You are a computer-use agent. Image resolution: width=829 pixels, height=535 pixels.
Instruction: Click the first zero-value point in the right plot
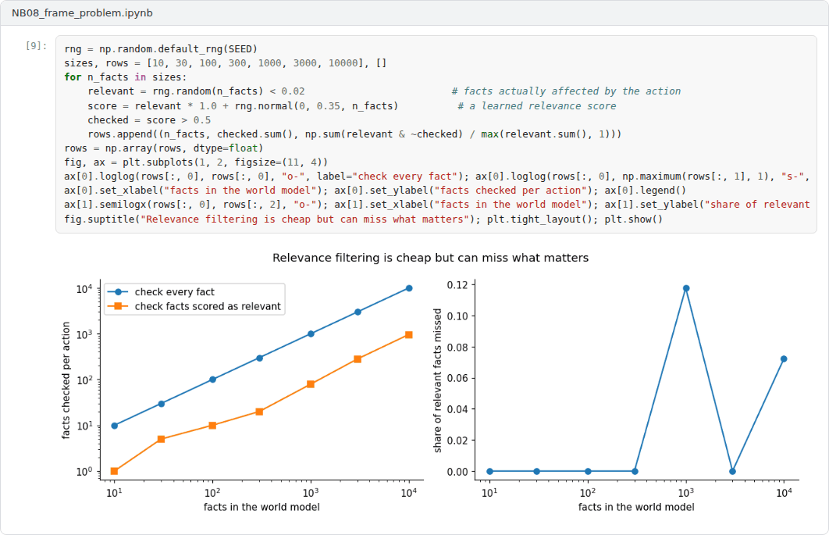(x=490, y=471)
